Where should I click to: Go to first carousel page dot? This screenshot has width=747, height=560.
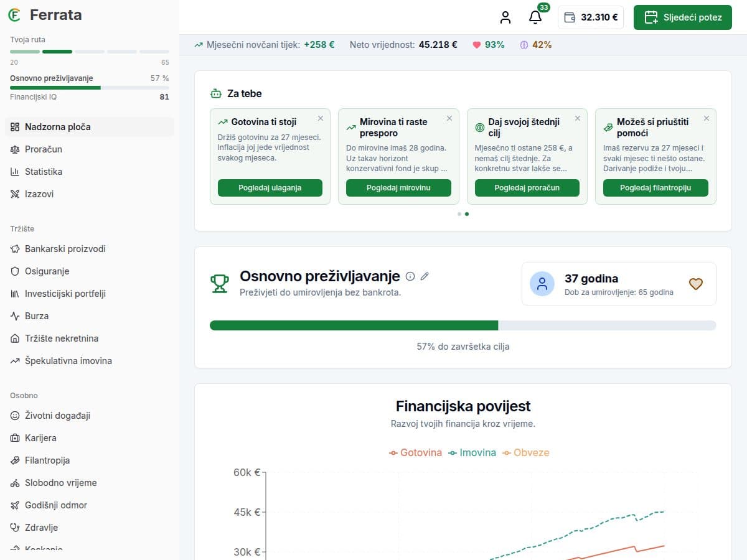[459, 213]
